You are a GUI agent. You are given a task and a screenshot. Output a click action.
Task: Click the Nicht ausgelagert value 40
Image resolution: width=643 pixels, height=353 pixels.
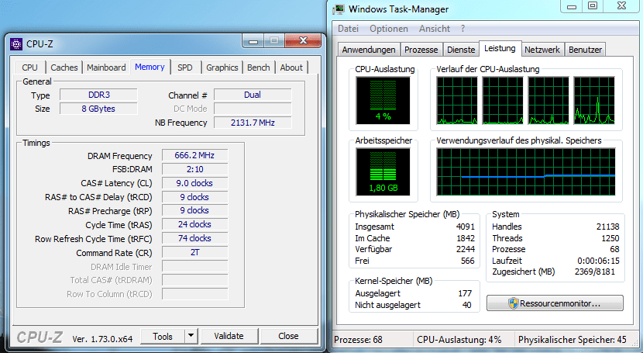(x=466, y=305)
